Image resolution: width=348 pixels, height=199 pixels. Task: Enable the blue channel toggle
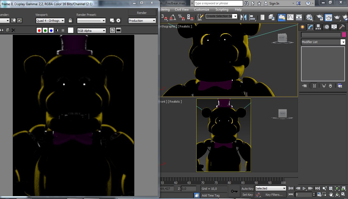tap(51, 30)
